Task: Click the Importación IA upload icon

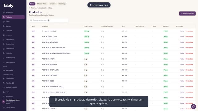Action: click(4, 62)
